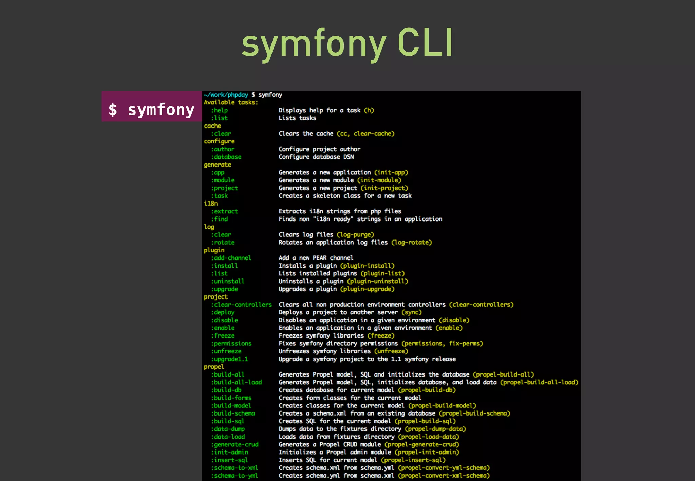
Task: Select the ':task' task name
Action: coord(219,196)
